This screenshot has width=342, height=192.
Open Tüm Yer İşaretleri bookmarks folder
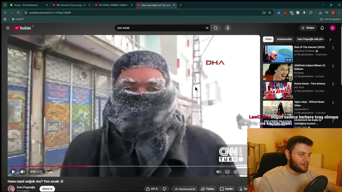(x=331, y=19)
